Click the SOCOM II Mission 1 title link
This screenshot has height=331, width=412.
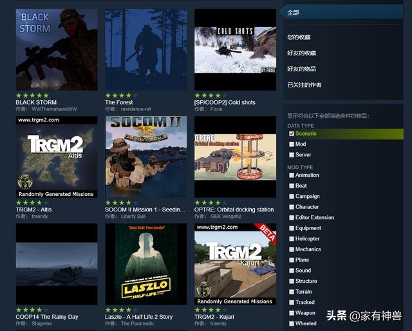pyautogui.click(x=145, y=210)
